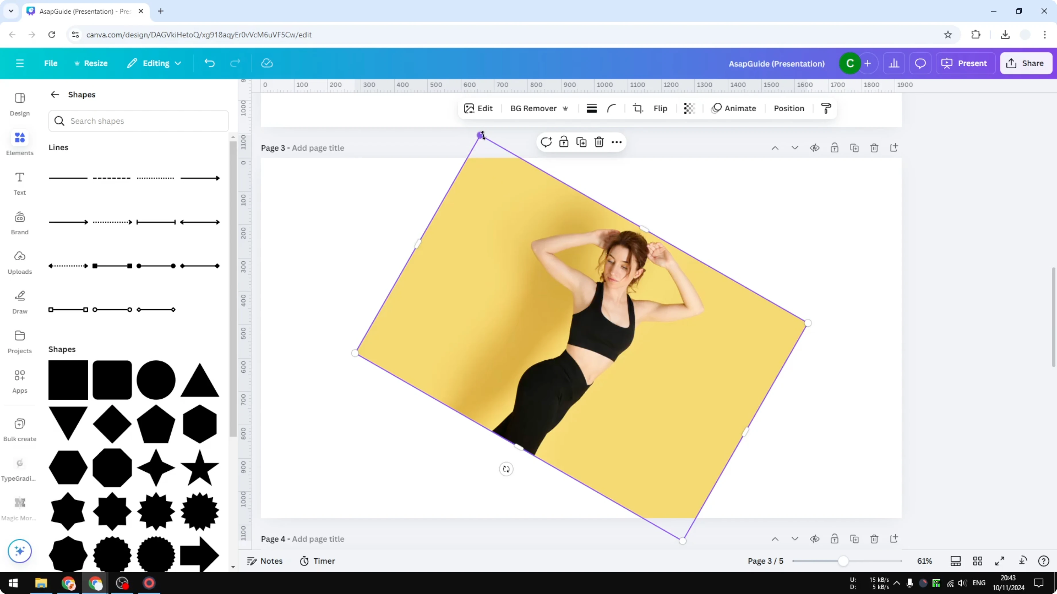Click the Present button

[x=966, y=63]
